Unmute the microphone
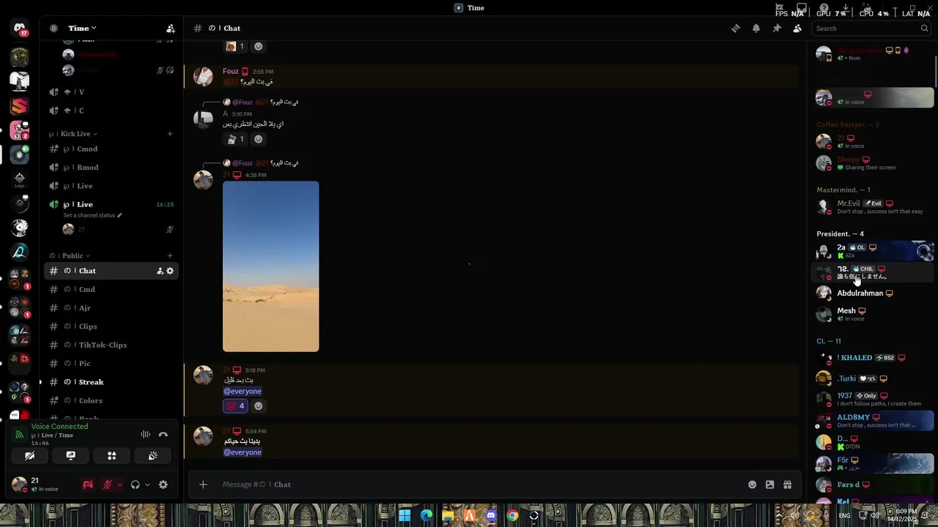 click(x=107, y=485)
